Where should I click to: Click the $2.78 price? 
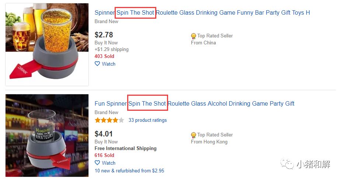[x=104, y=35]
